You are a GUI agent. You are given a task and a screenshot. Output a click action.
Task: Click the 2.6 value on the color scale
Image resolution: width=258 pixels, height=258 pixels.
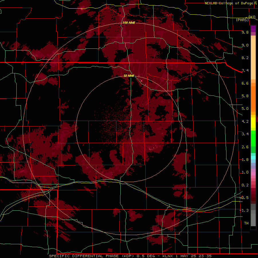coord(245,147)
